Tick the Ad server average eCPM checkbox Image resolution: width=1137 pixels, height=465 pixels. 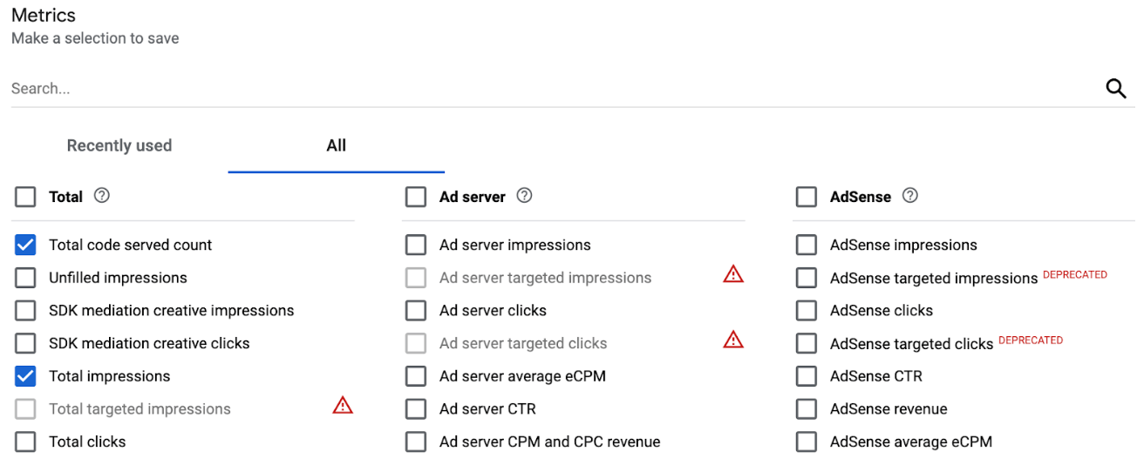(x=417, y=376)
